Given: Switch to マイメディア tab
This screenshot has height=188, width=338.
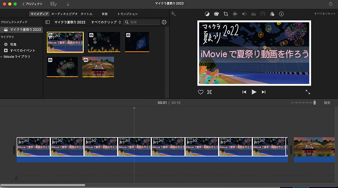Looking at the screenshot, I should pos(39,14).
